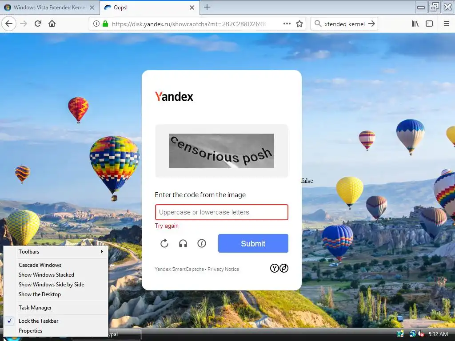Open the browser home page

point(52,24)
